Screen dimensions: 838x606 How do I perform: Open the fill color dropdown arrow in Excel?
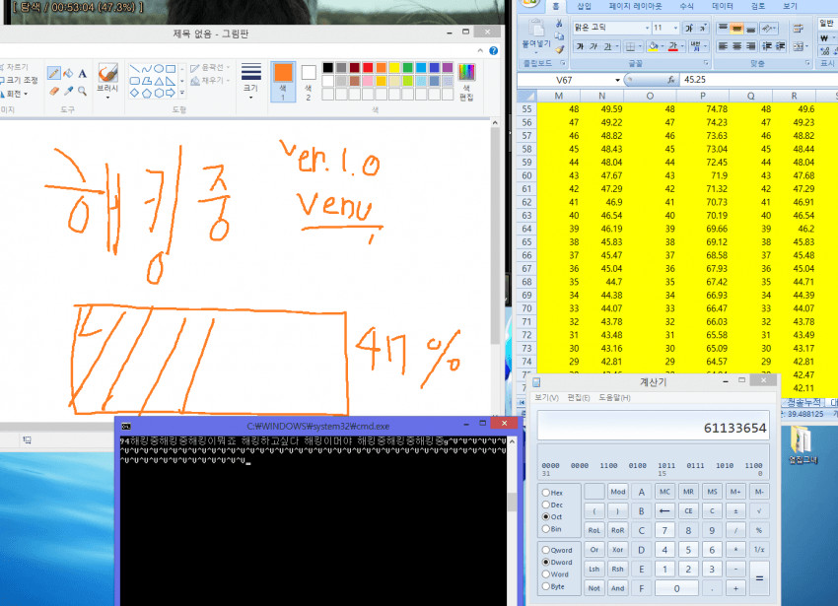(662, 47)
